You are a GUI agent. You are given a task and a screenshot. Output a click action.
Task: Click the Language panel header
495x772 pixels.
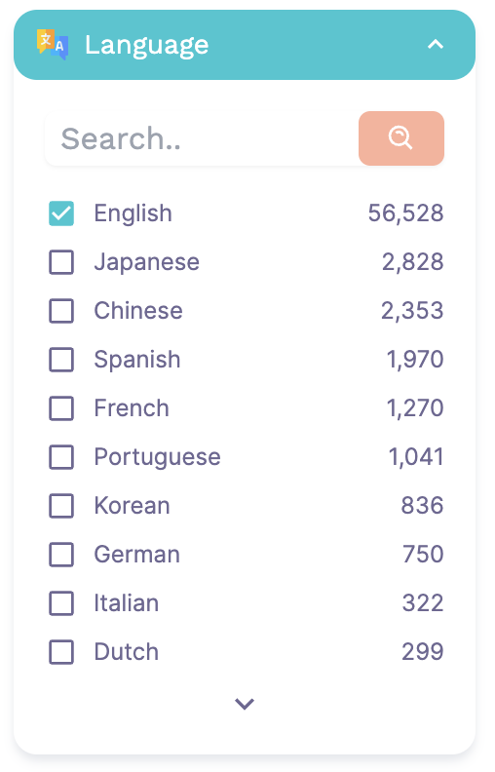pyautogui.click(x=245, y=45)
